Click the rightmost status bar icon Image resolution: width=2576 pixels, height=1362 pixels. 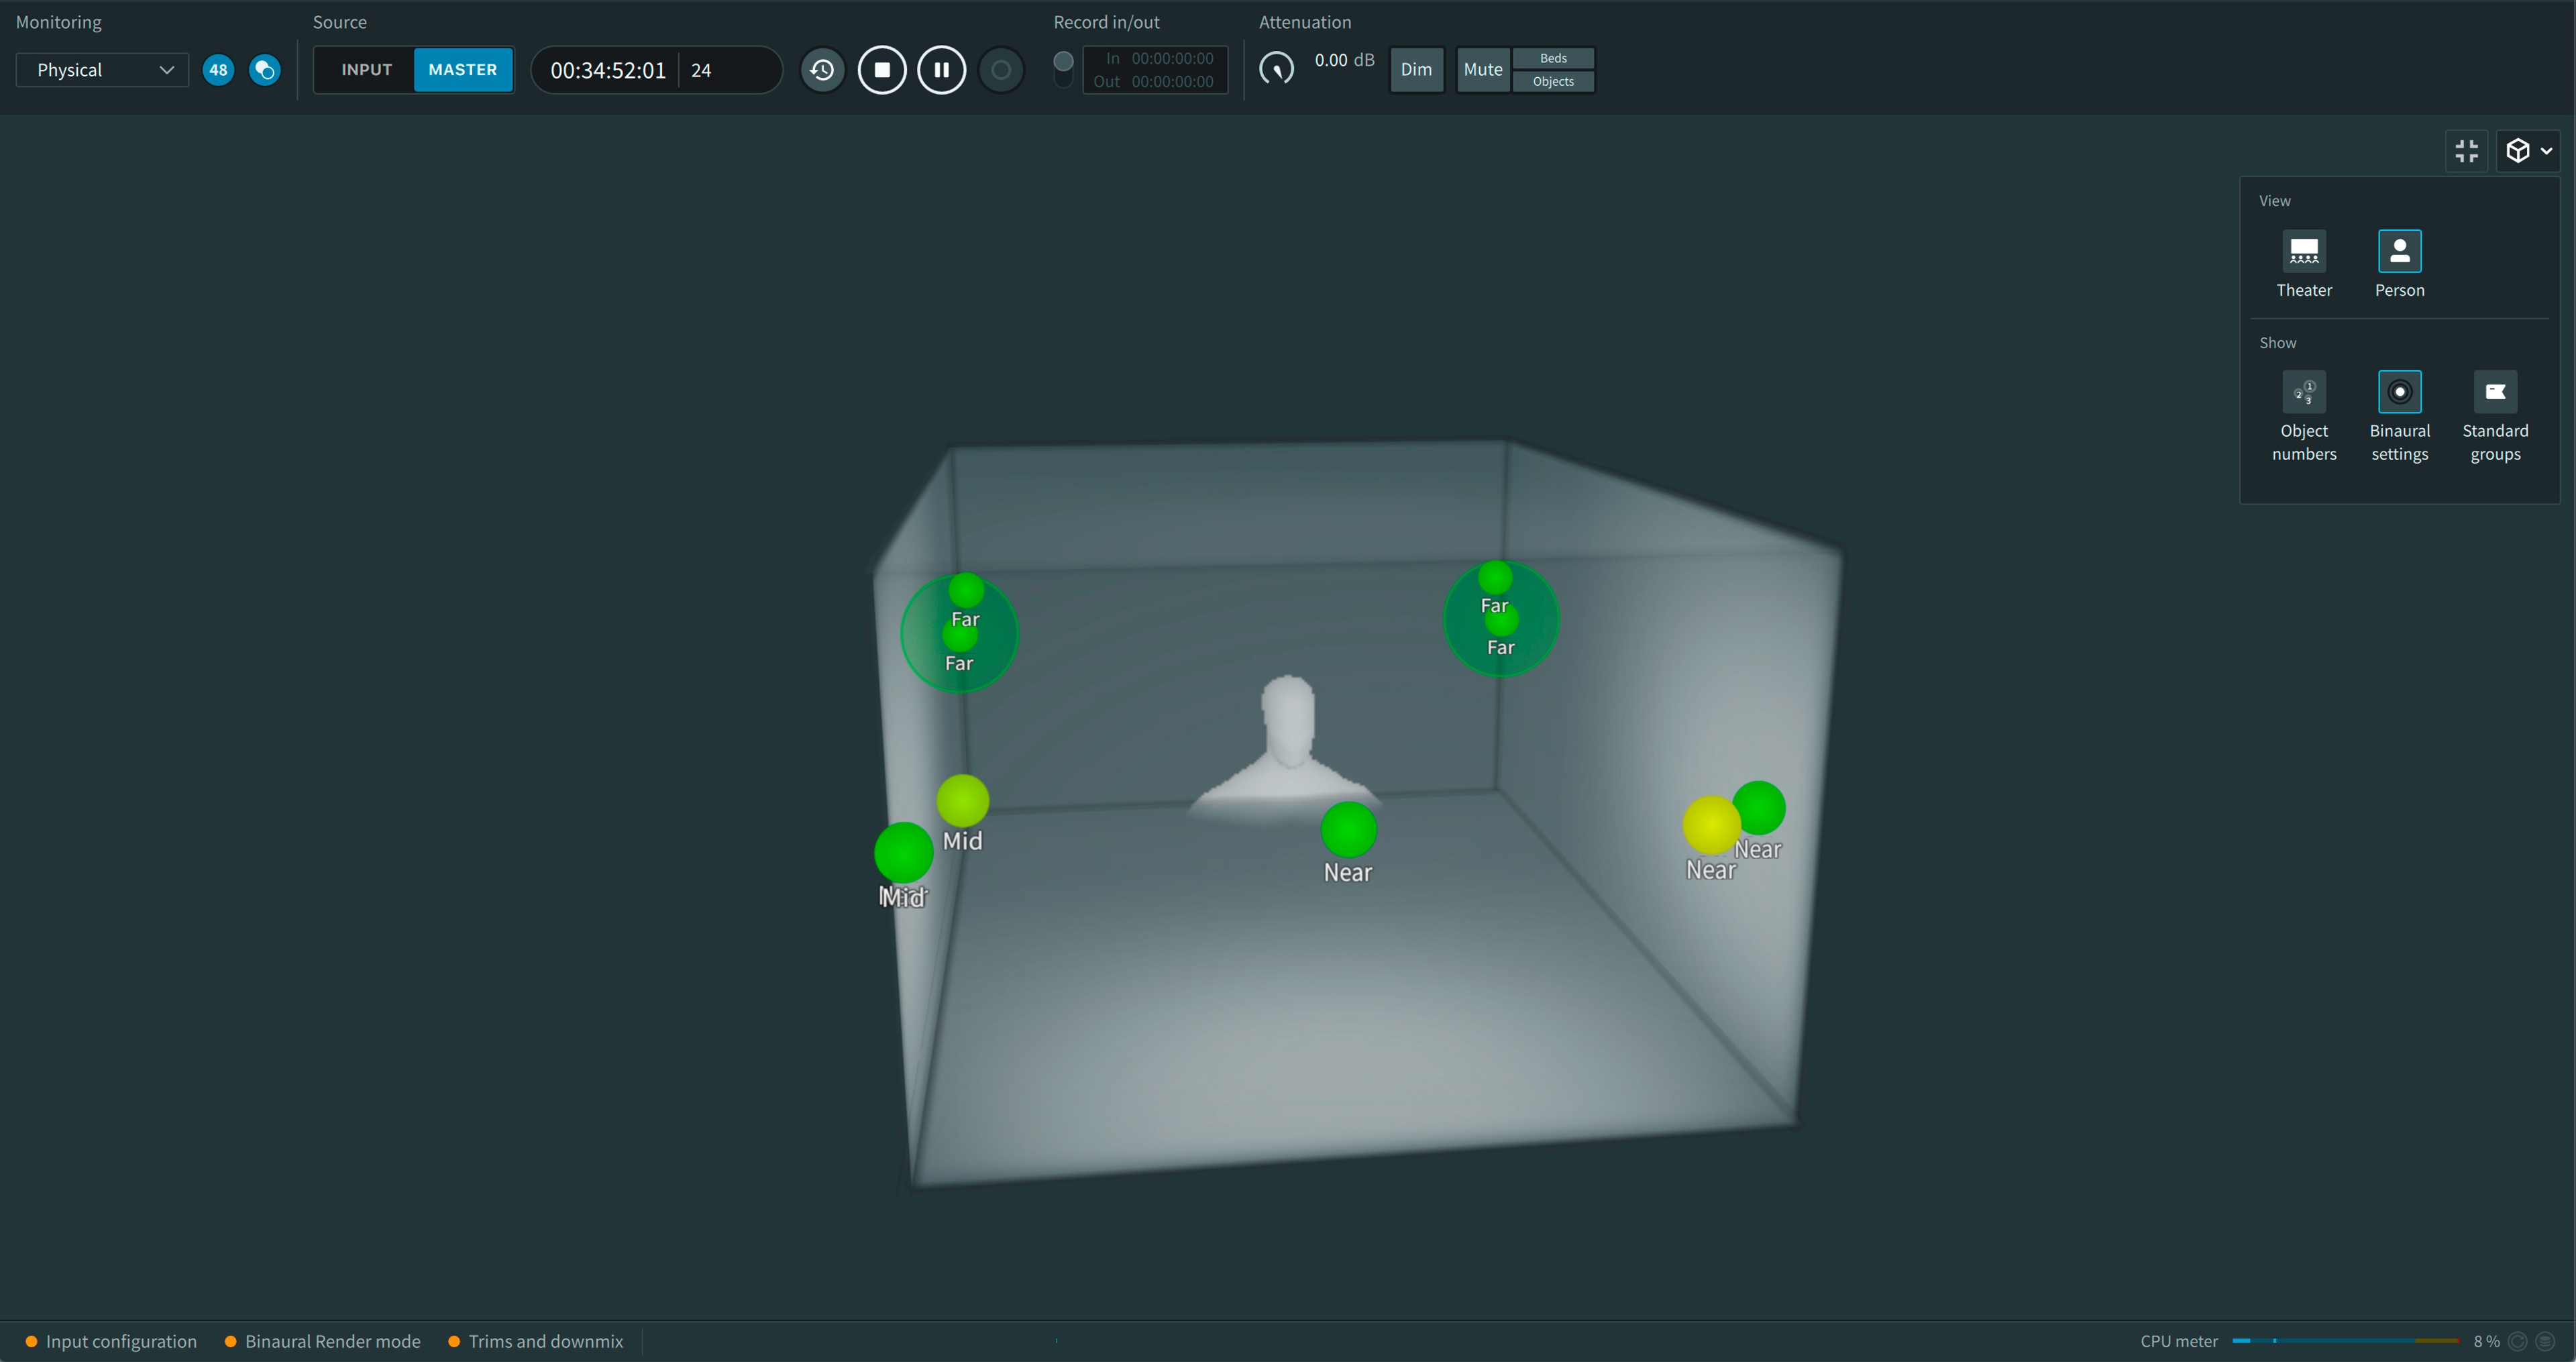pyautogui.click(x=2546, y=1341)
